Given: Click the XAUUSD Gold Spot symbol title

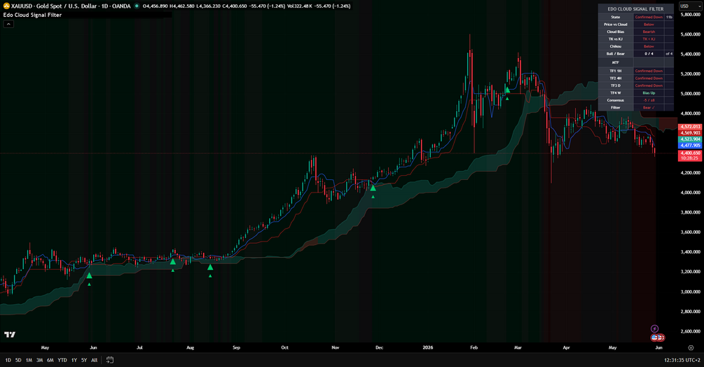Looking at the screenshot, I should (71, 6).
